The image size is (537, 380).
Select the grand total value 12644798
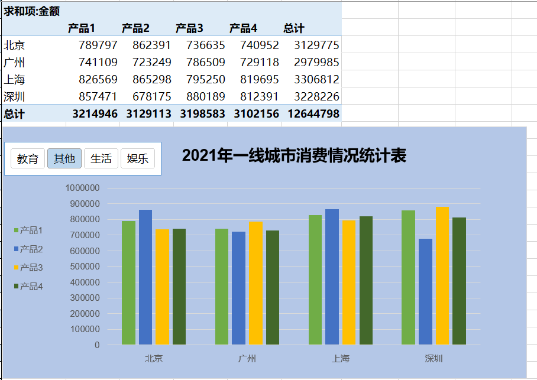(313, 113)
